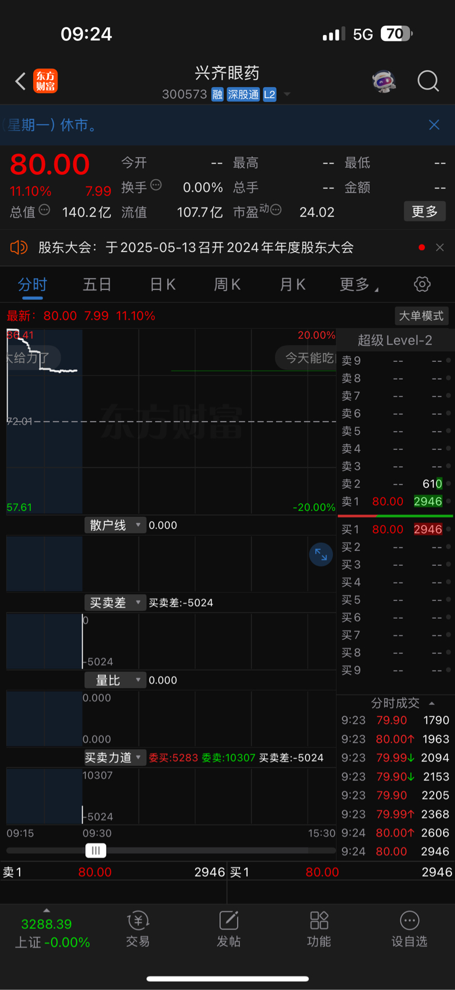Tap 卖2 610 order row

point(395,483)
